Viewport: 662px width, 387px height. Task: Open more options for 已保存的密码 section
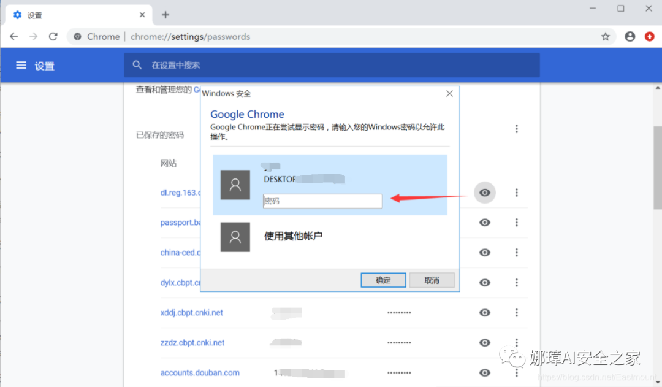click(516, 129)
